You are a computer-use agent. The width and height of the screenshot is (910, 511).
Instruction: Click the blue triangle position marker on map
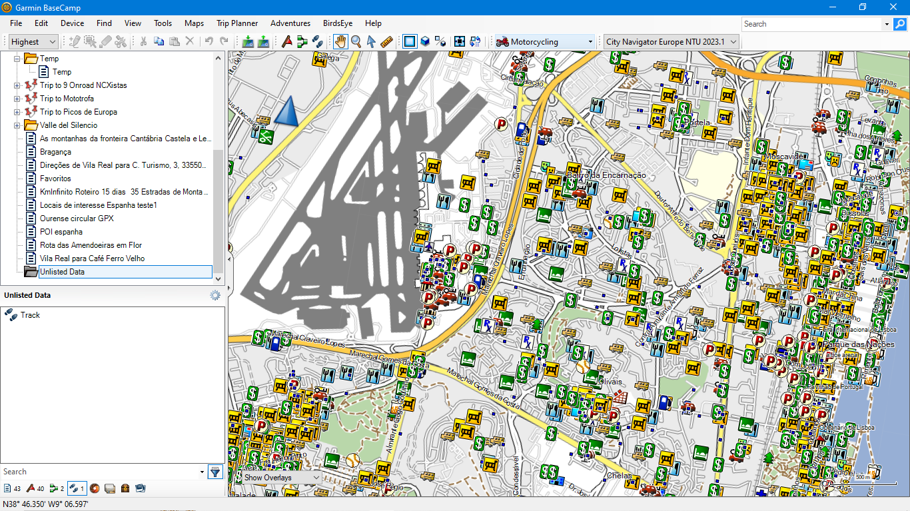[286, 111]
